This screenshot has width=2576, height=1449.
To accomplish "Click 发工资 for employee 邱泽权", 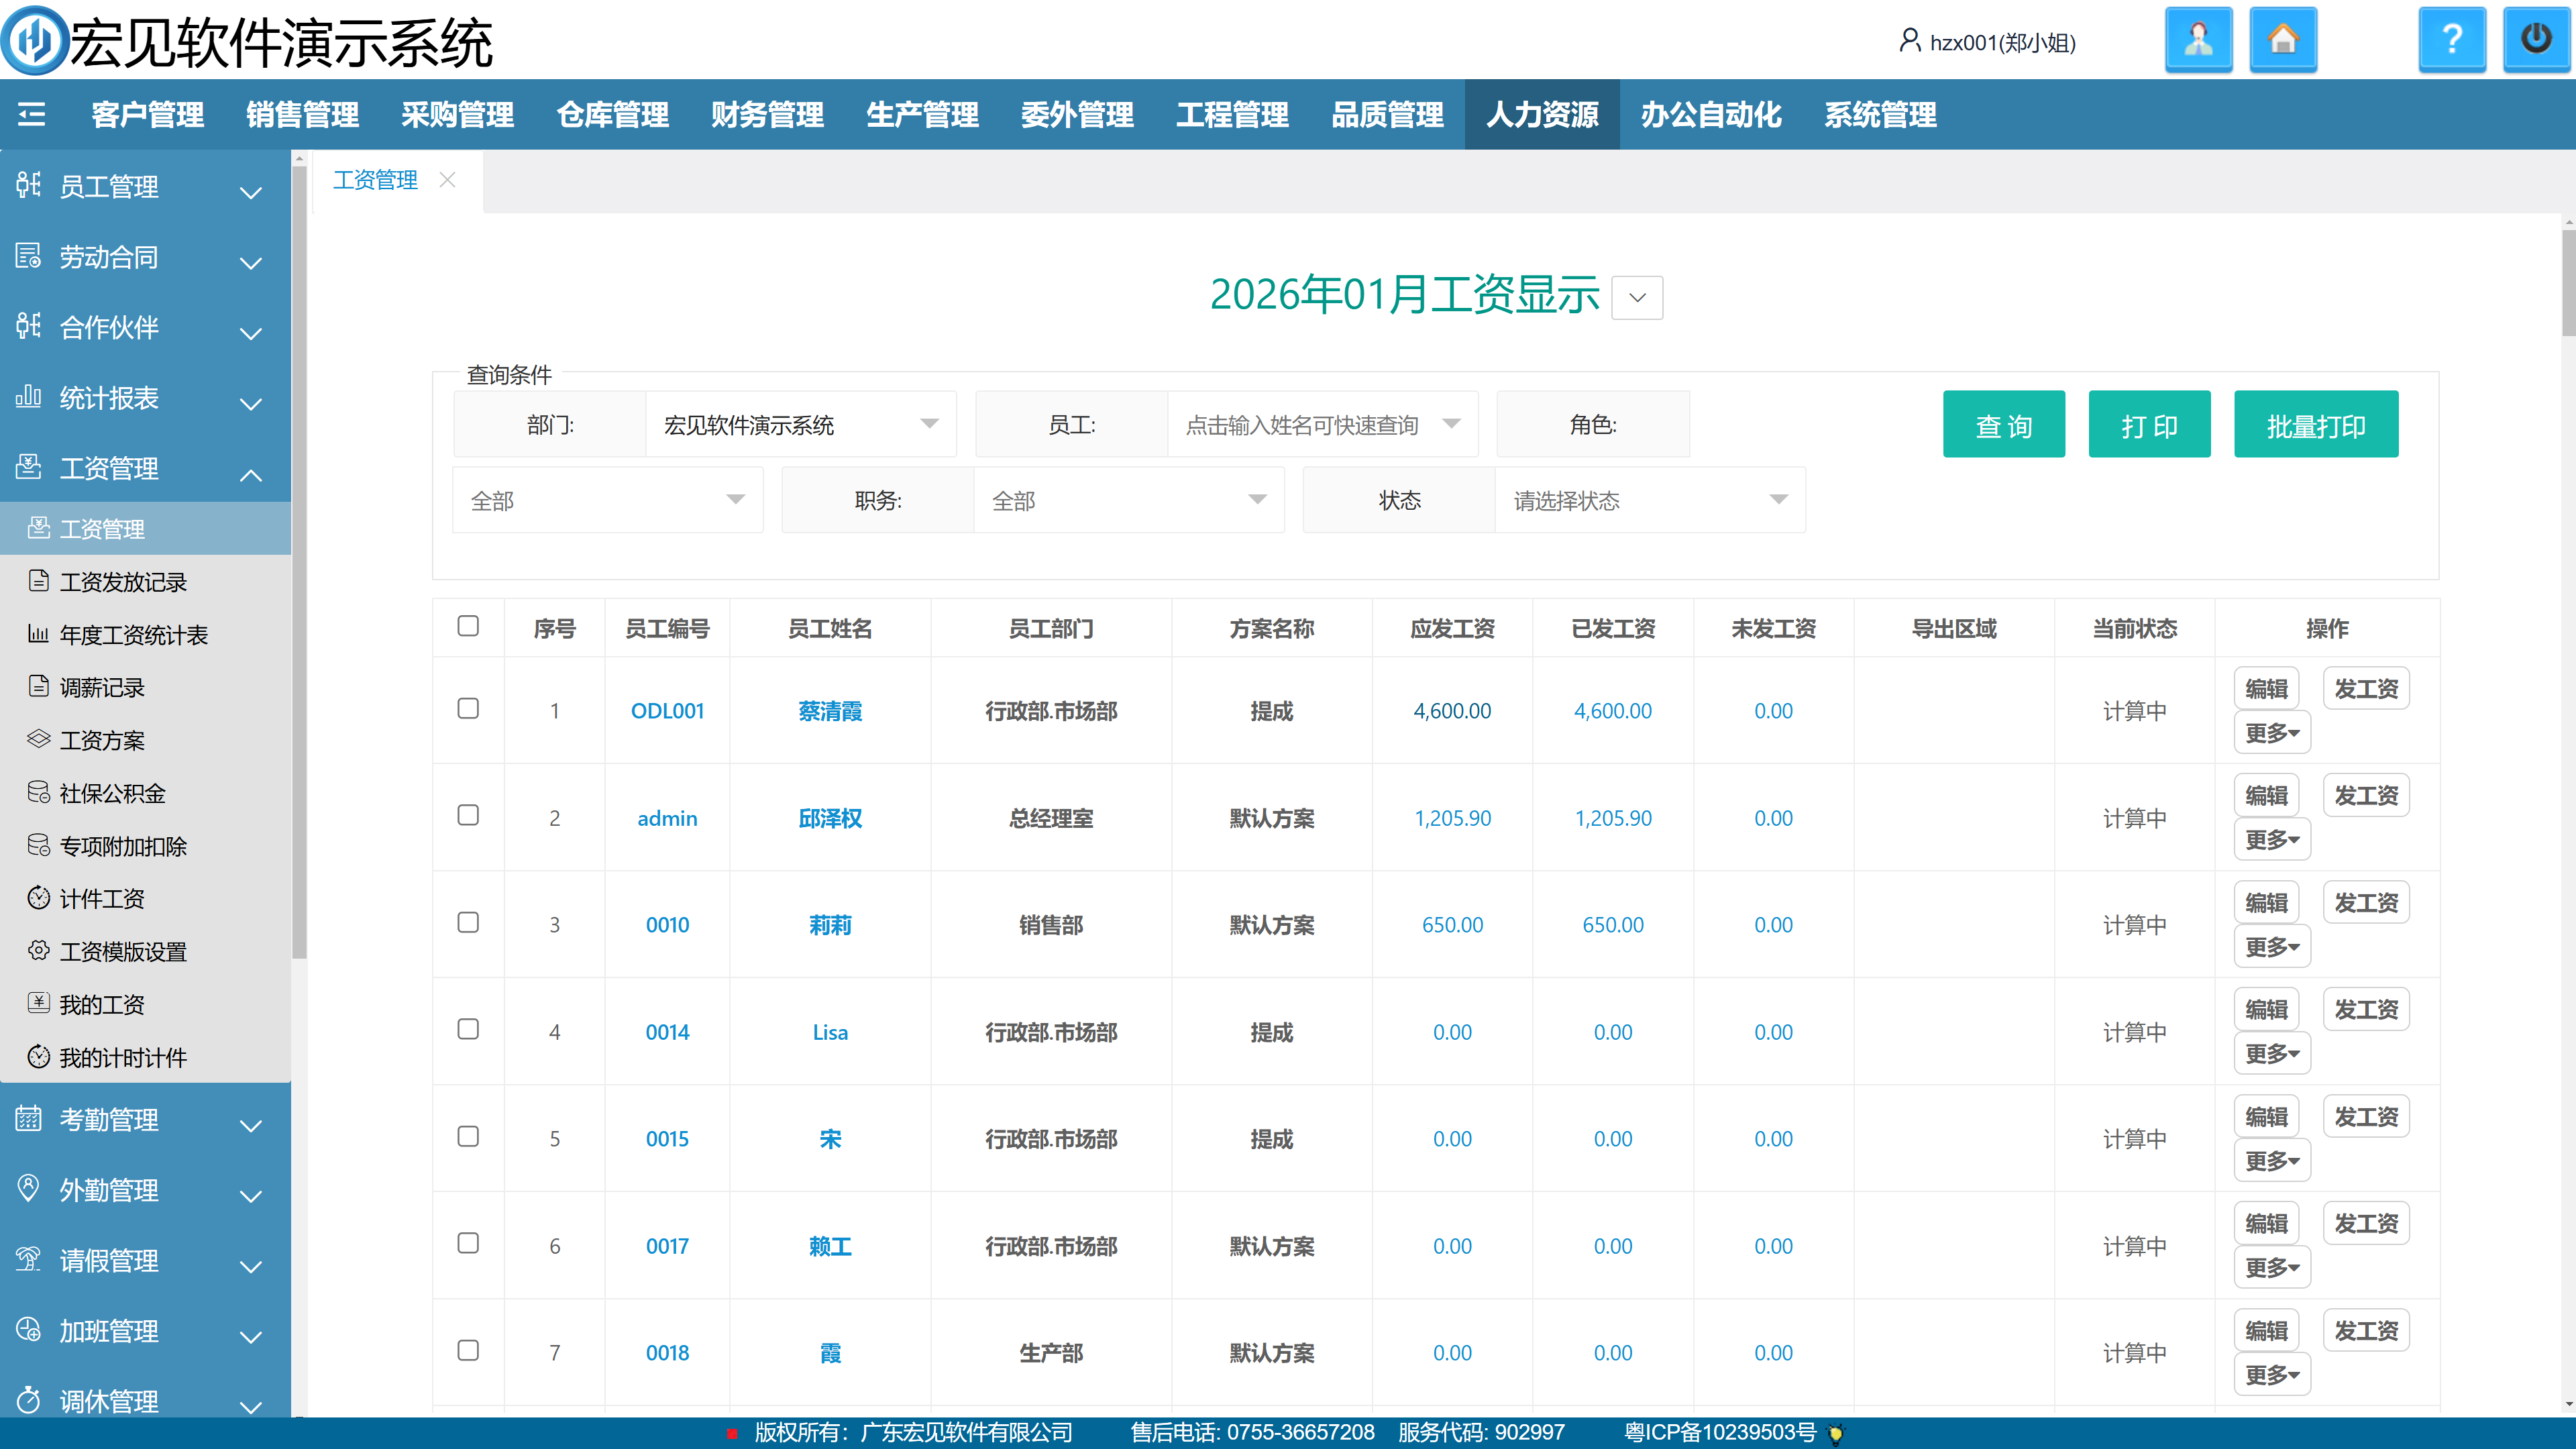I will tap(2365, 796).
